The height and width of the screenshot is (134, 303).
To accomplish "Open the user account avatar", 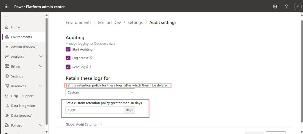I will 297,7.
